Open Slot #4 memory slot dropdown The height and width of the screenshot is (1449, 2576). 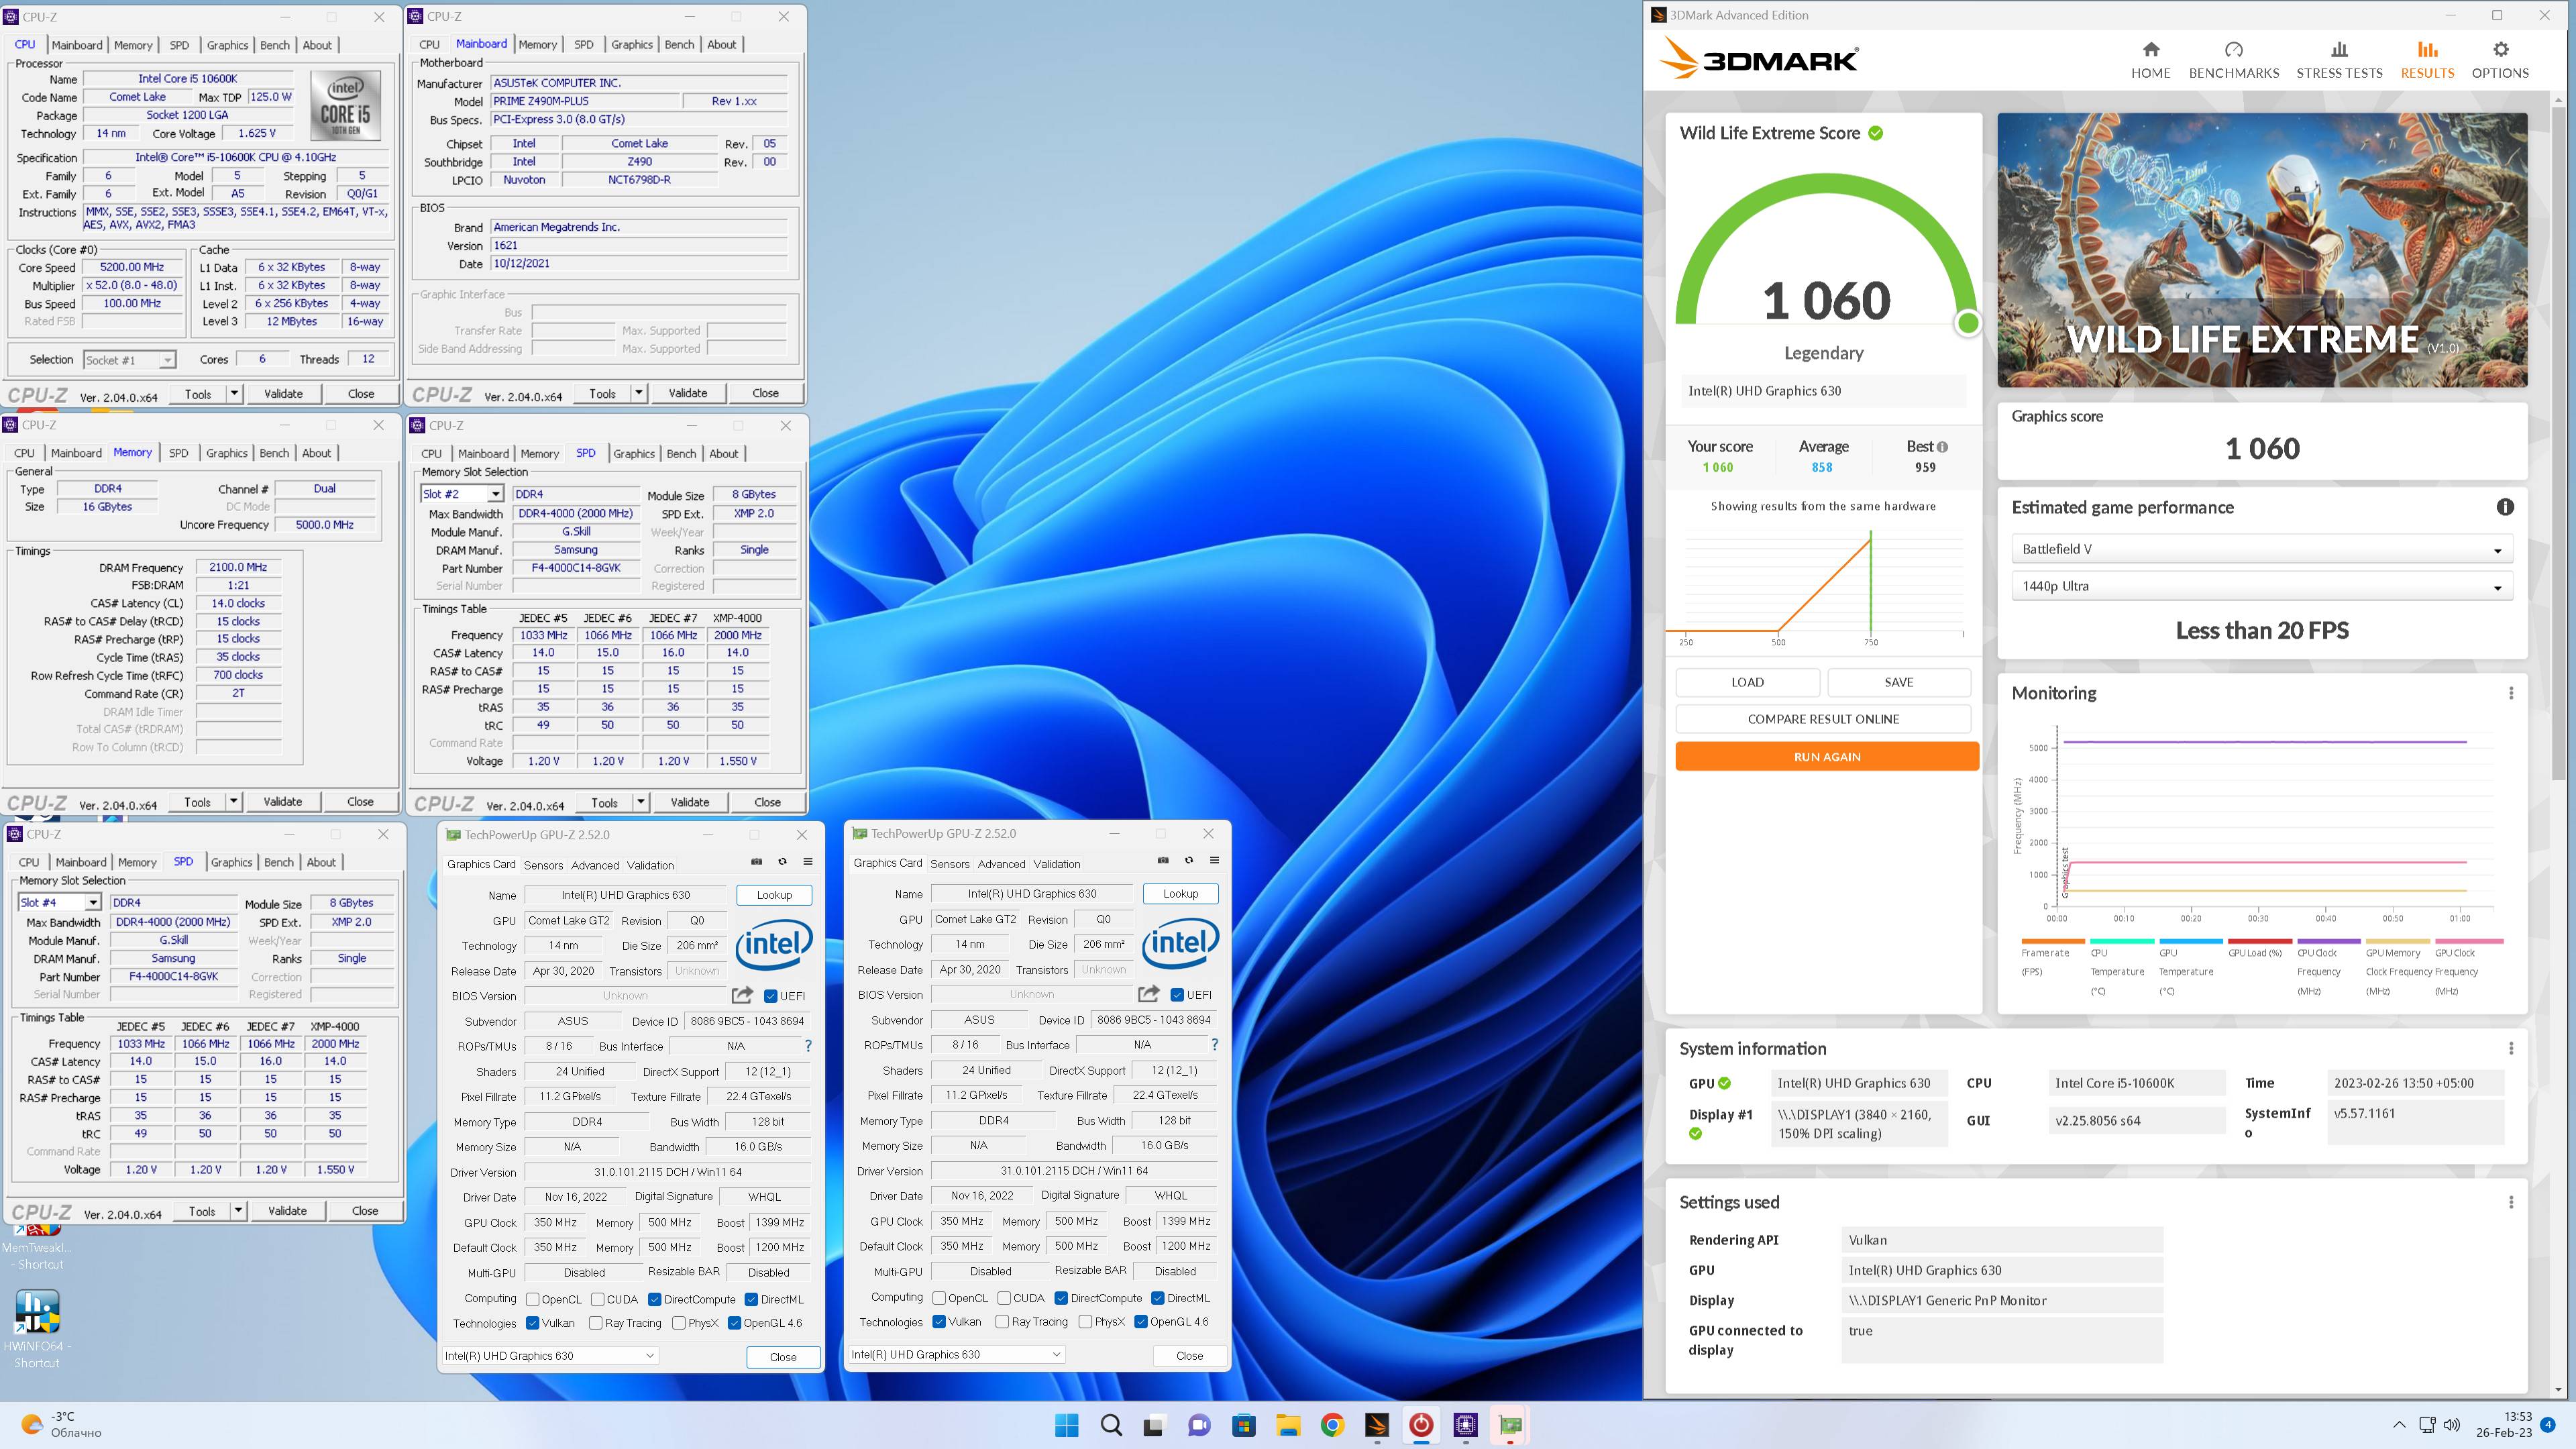click(x=59, y=902)
